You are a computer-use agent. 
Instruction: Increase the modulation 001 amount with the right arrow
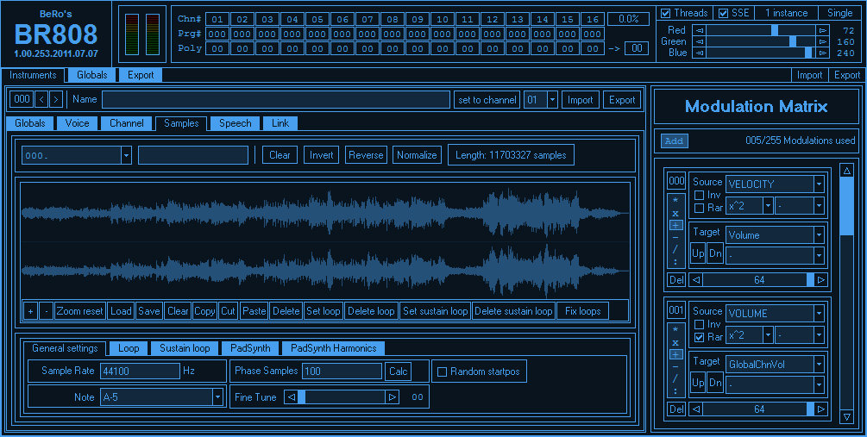tap(821, 409)
